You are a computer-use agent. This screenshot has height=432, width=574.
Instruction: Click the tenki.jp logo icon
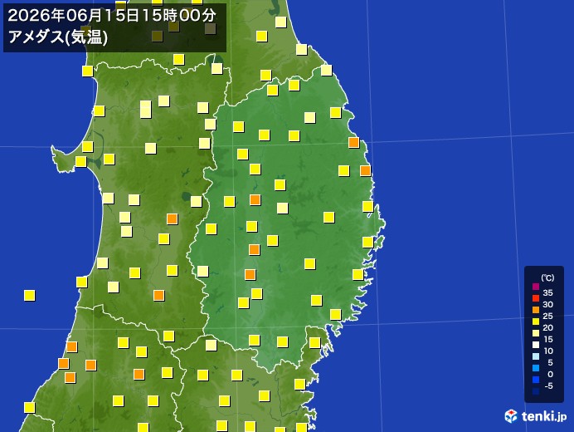[511, 416]
